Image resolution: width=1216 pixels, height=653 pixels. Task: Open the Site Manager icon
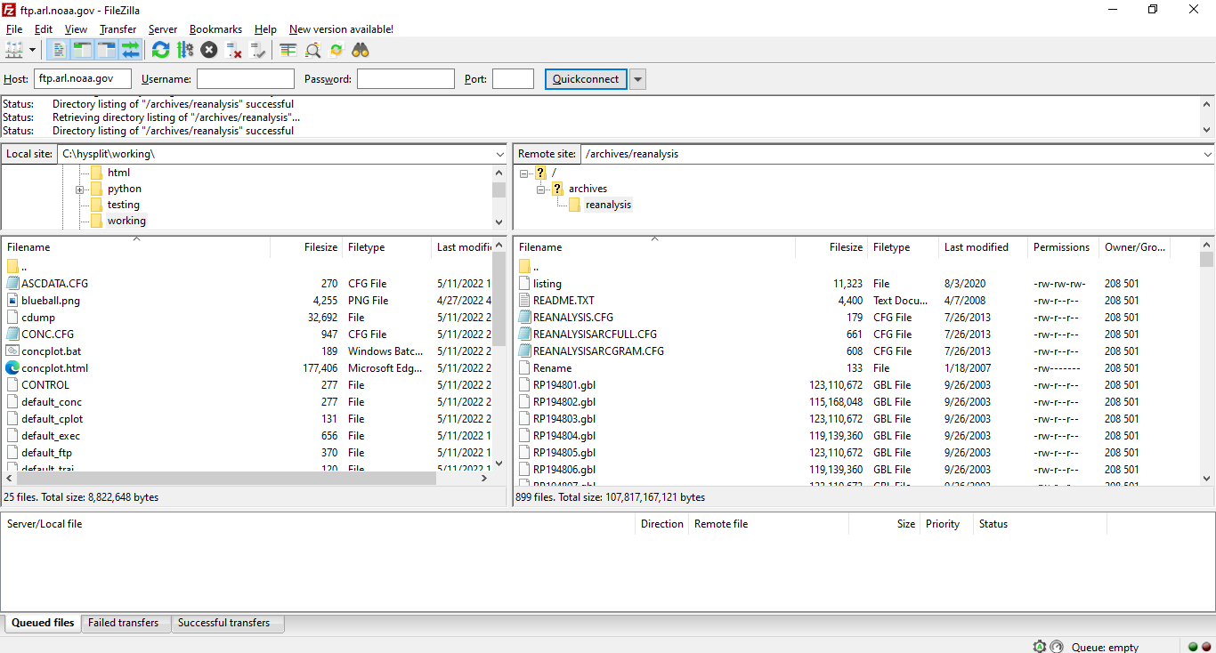point(14,50)
